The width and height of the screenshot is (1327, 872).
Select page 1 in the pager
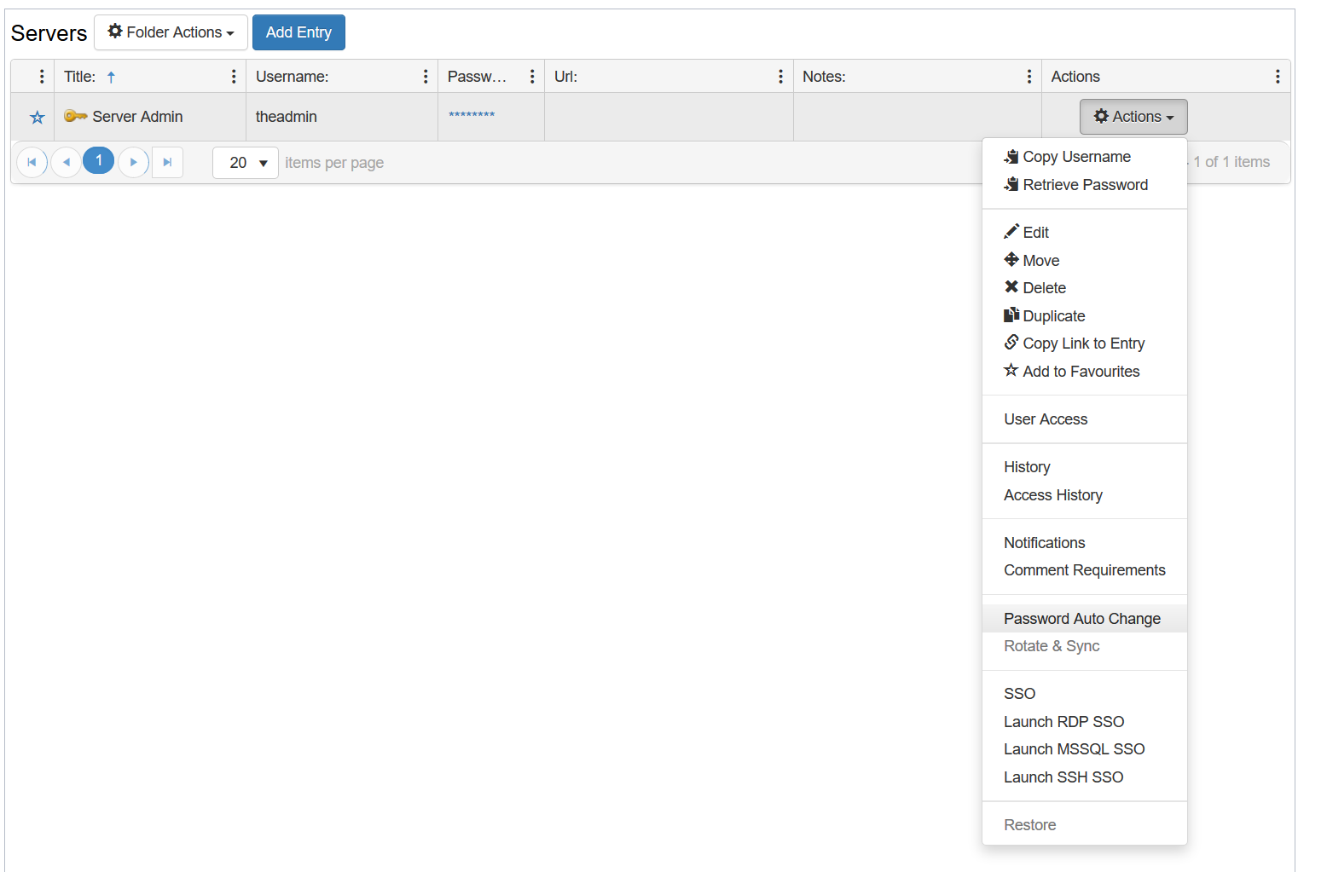click(99, 160)
